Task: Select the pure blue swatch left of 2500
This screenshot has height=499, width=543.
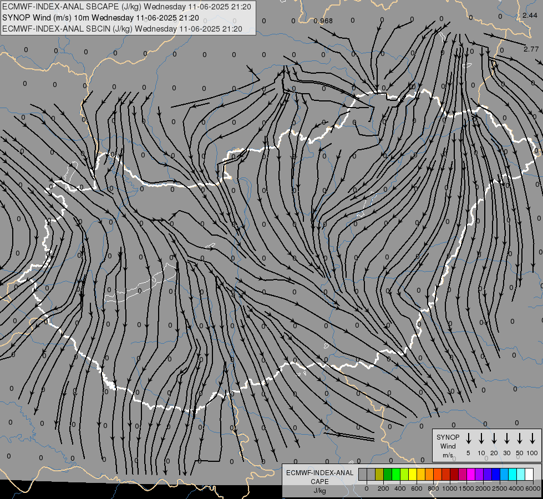Action: [x=495, y=474]
